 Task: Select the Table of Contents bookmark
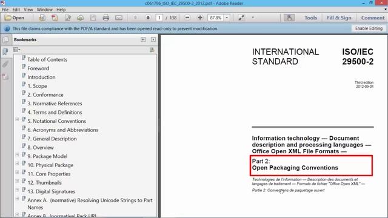pos(47,59)
